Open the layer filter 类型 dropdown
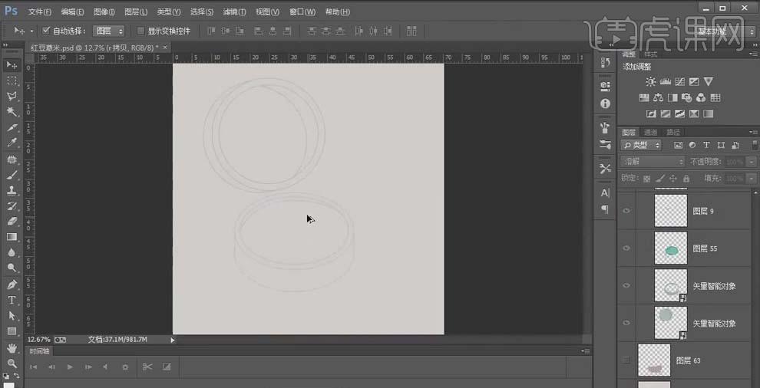 coord(641,145)
